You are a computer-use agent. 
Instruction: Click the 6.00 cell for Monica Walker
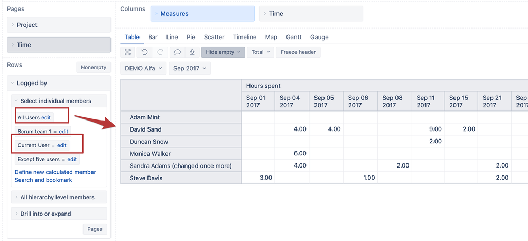(292, 154)
